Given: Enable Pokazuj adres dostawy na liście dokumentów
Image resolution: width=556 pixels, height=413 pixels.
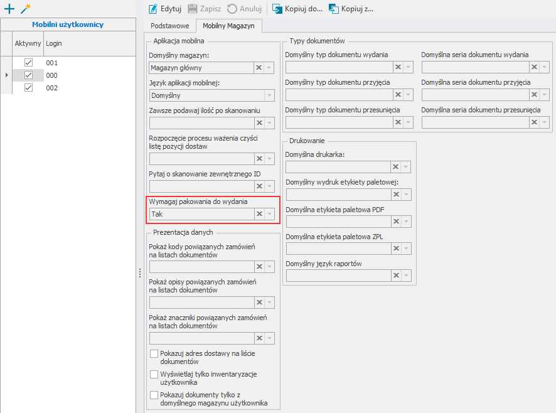Looking at the screenshot, I should pos(154,353).
